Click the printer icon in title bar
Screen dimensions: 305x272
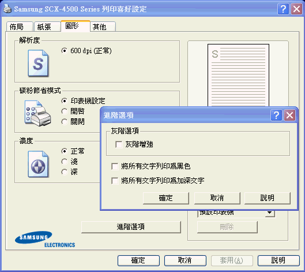pos(7,9)
